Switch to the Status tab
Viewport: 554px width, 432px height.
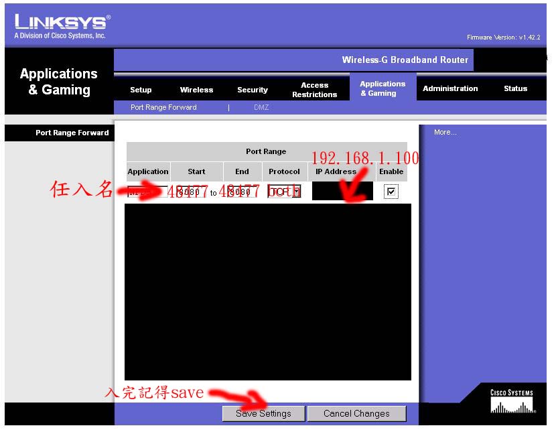point(515,88)
